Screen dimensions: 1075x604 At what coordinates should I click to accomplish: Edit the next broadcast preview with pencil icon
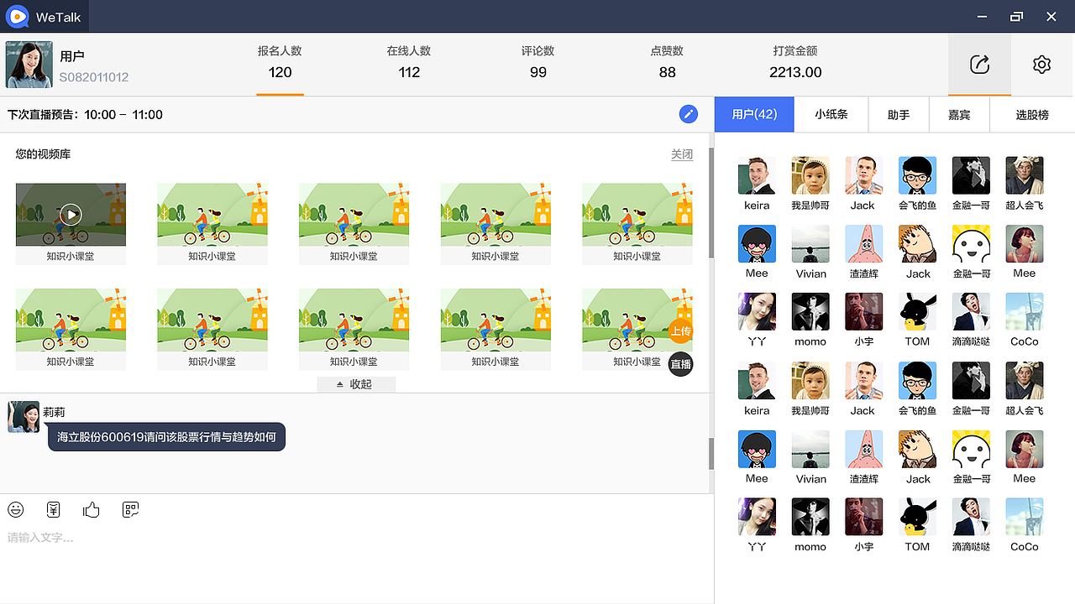coord(689,114)
